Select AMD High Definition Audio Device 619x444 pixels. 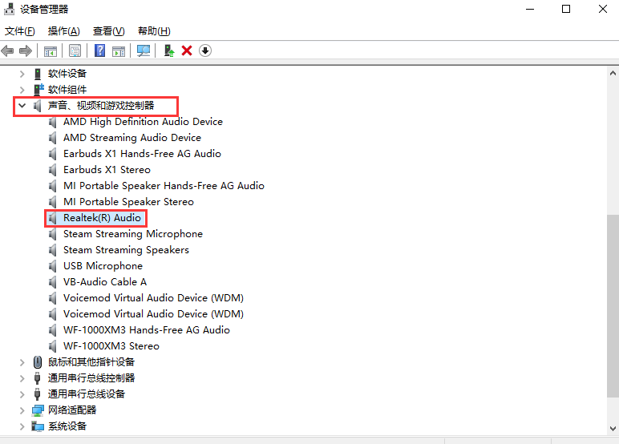143,122
